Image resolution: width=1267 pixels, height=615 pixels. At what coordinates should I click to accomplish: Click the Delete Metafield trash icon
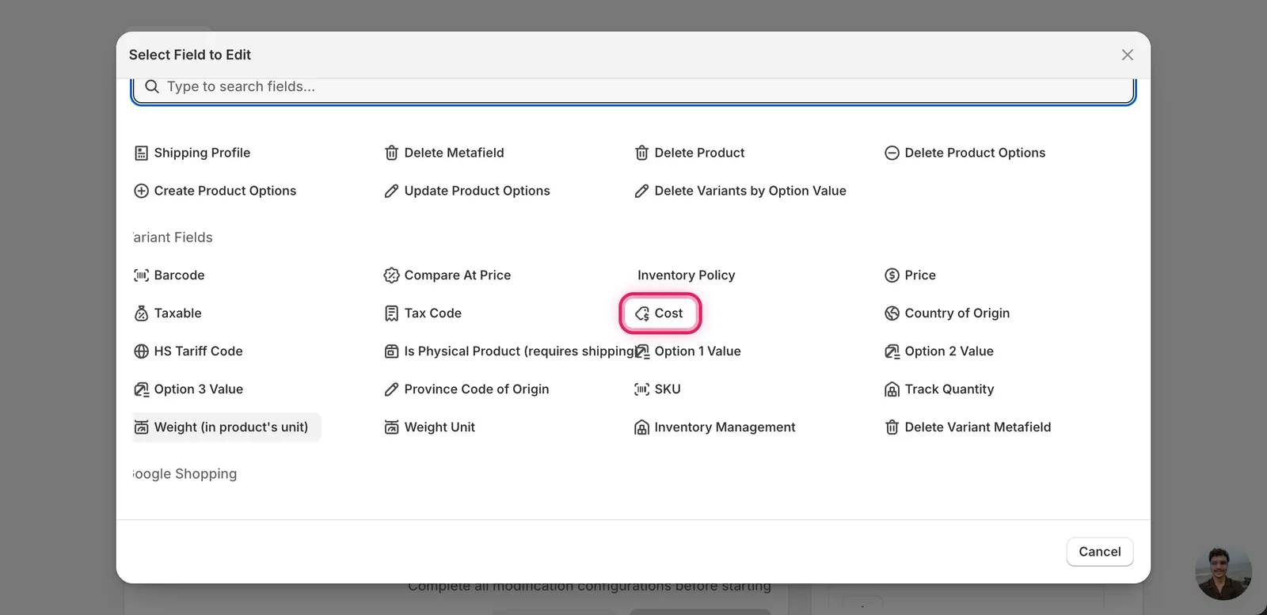point(391,153)
